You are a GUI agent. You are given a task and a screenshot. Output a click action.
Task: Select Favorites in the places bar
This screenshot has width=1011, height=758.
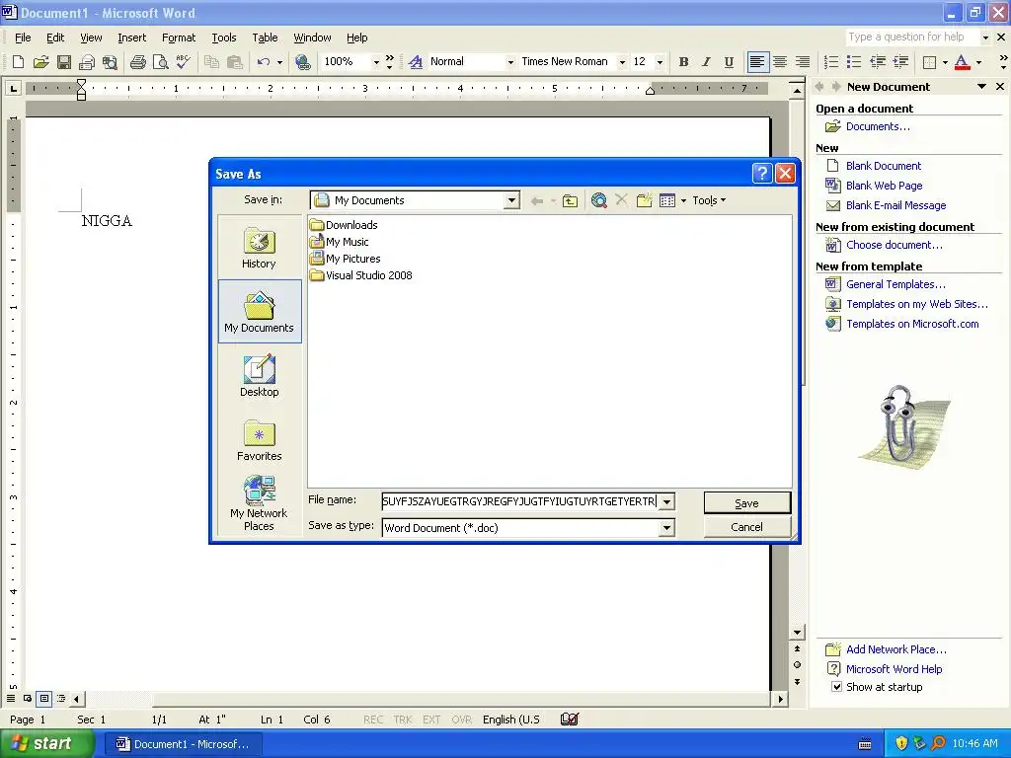click(260, 440)
